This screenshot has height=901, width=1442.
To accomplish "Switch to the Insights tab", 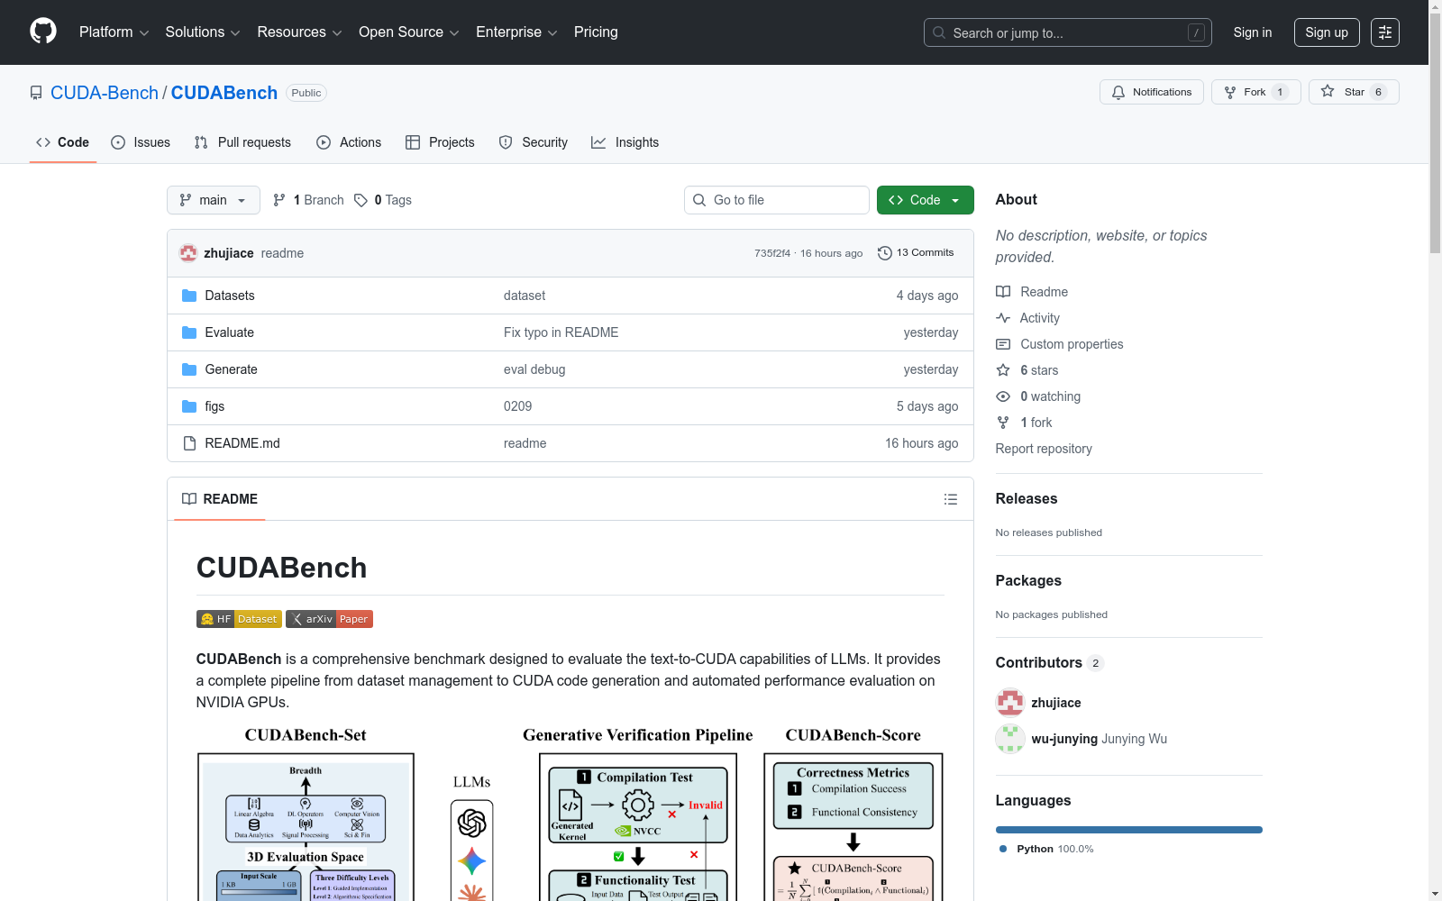I will (x=625, y=142).
